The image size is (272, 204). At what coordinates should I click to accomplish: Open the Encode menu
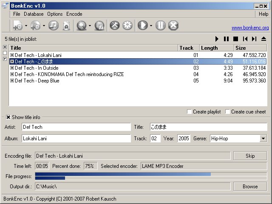coord(74,14)
